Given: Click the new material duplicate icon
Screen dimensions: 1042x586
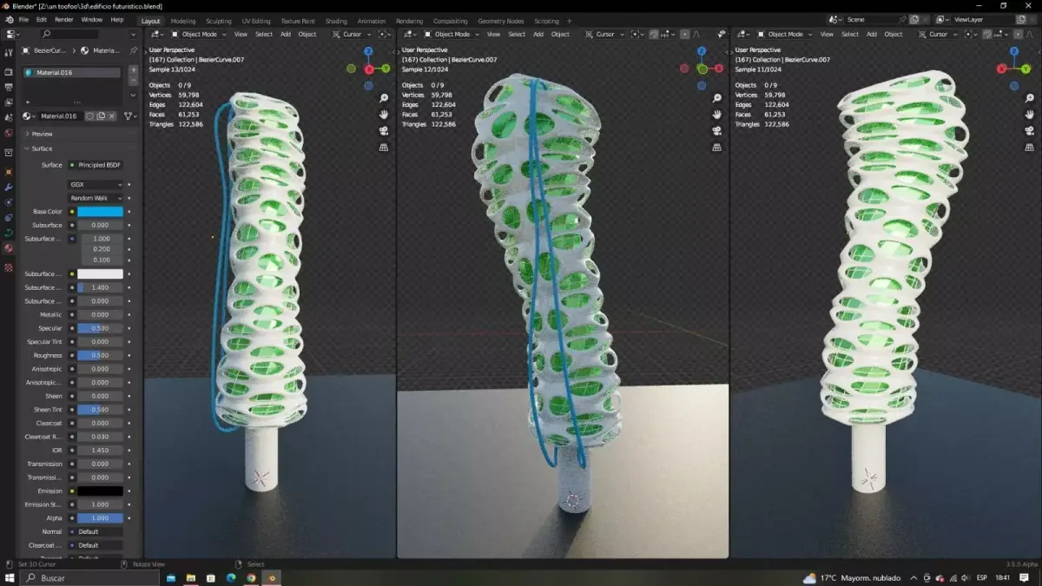Looking at the screenshot, I should coord(101,115).
